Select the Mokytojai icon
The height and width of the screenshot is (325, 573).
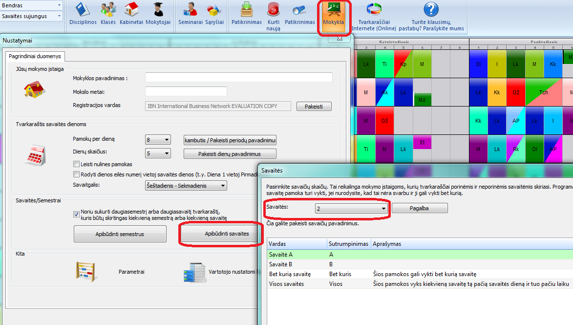pyautogui.click(x=158, y=11)
